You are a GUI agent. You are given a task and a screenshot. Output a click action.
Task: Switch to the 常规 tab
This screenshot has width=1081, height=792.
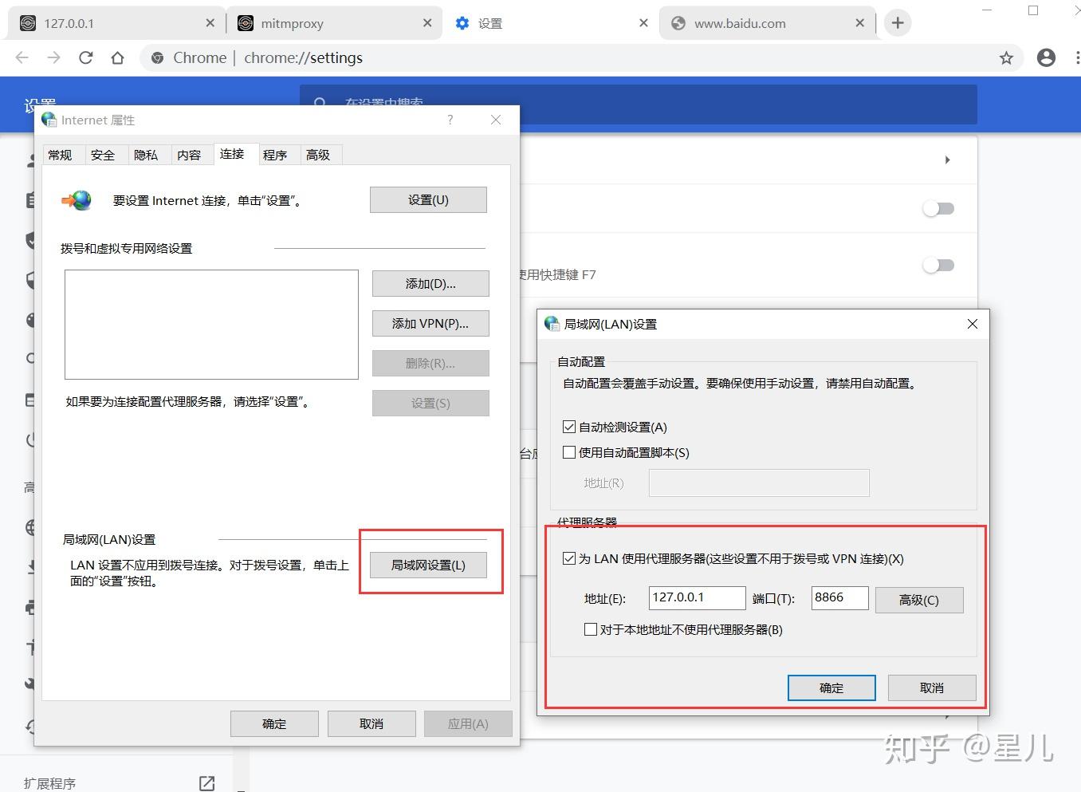(61, 155)
